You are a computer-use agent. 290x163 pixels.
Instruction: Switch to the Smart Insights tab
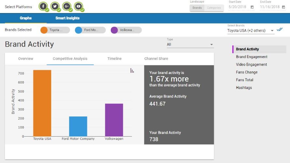coord(67,18)
